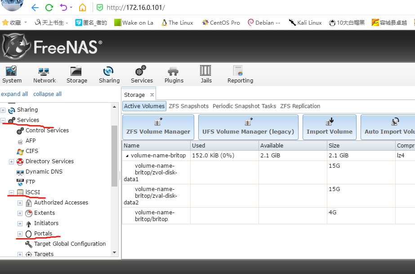Close the Storage tab
The image size is (415, 274).
[152, 95]
